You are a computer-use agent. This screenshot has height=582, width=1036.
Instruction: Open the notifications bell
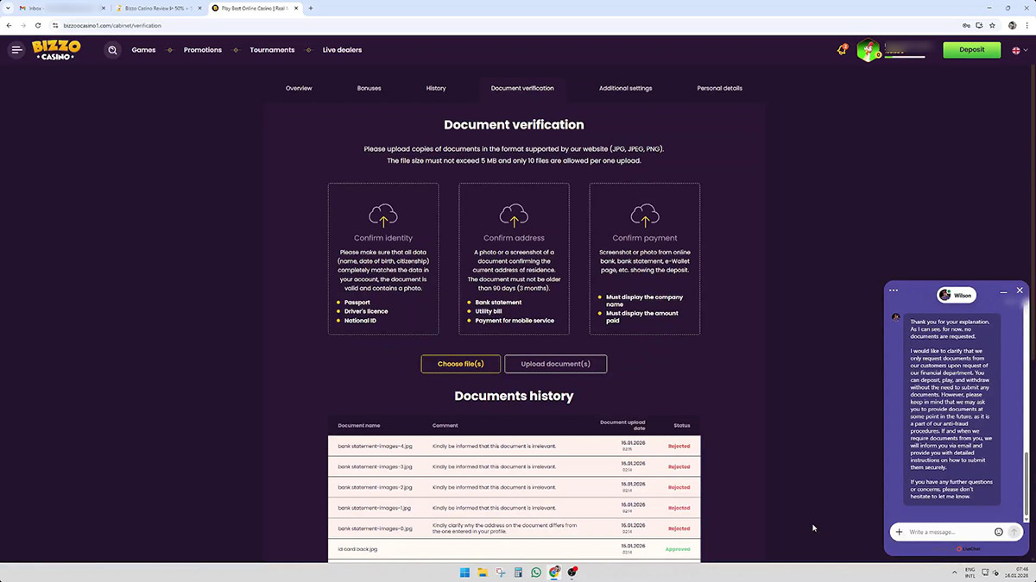(842, 50)
